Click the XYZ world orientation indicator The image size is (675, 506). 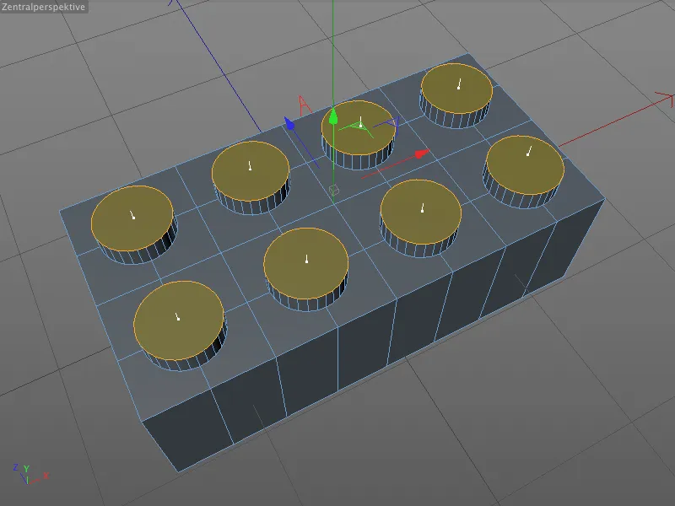pos(30,474)
